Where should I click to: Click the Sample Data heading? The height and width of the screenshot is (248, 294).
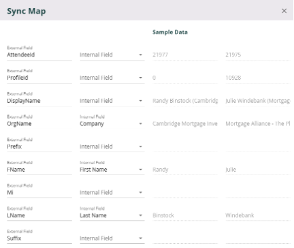[170, 32]
